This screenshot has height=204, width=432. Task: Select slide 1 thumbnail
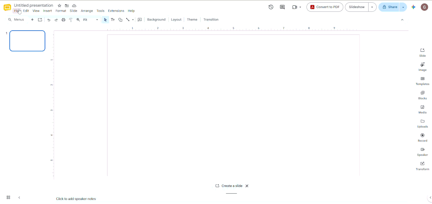[x=27, y=41]
